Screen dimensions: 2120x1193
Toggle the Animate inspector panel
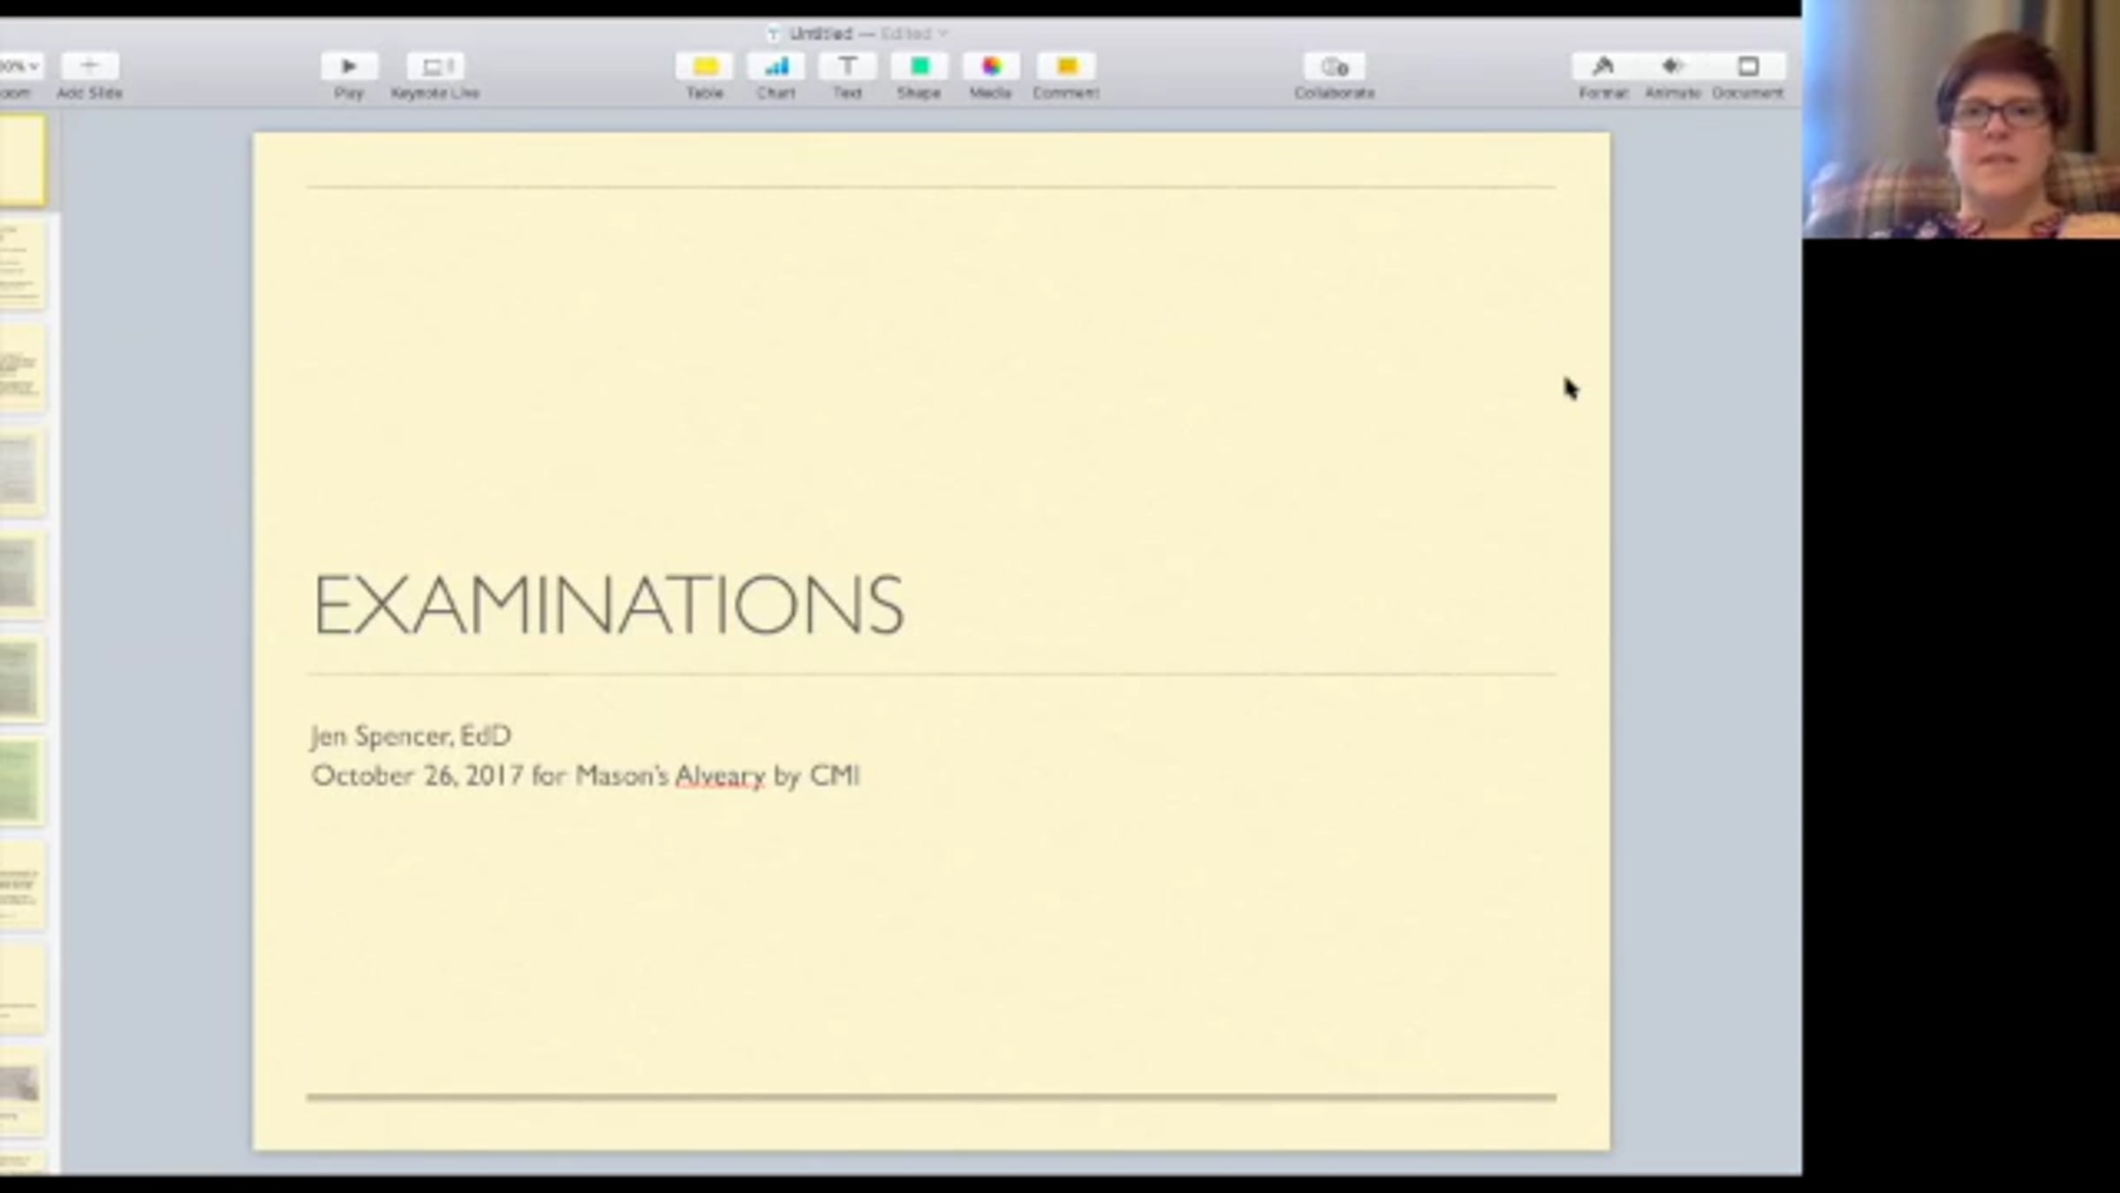[1672, 66]
